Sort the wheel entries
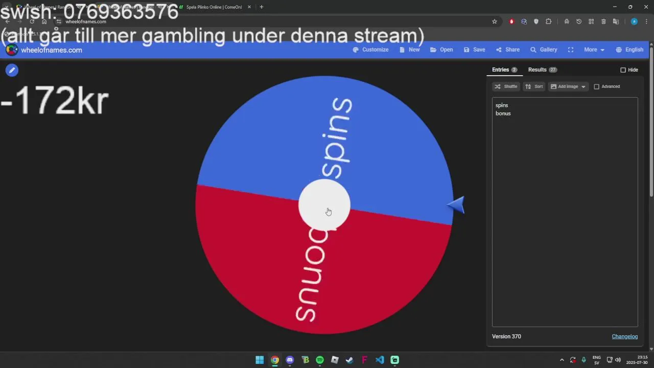This screenshot has width=654, height=368. click(534, 86)
